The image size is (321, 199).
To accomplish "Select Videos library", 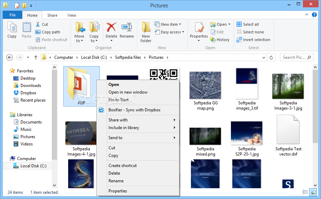I will tap(23, 144).
